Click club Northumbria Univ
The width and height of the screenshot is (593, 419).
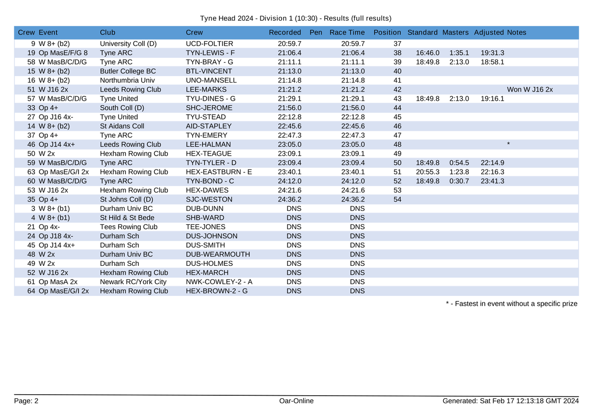(x=127, y=80)
